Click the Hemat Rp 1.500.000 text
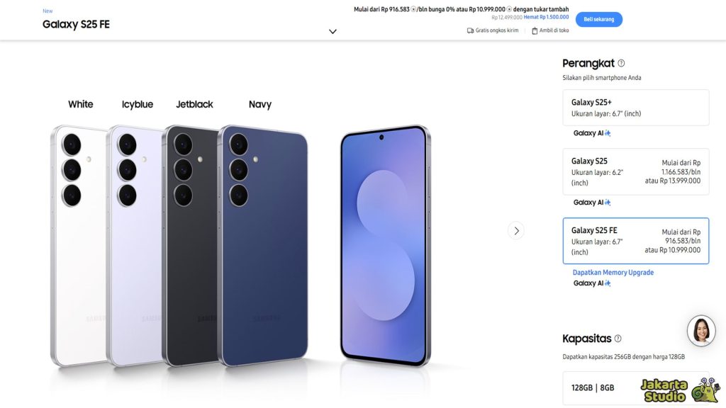 click(546, 17)
